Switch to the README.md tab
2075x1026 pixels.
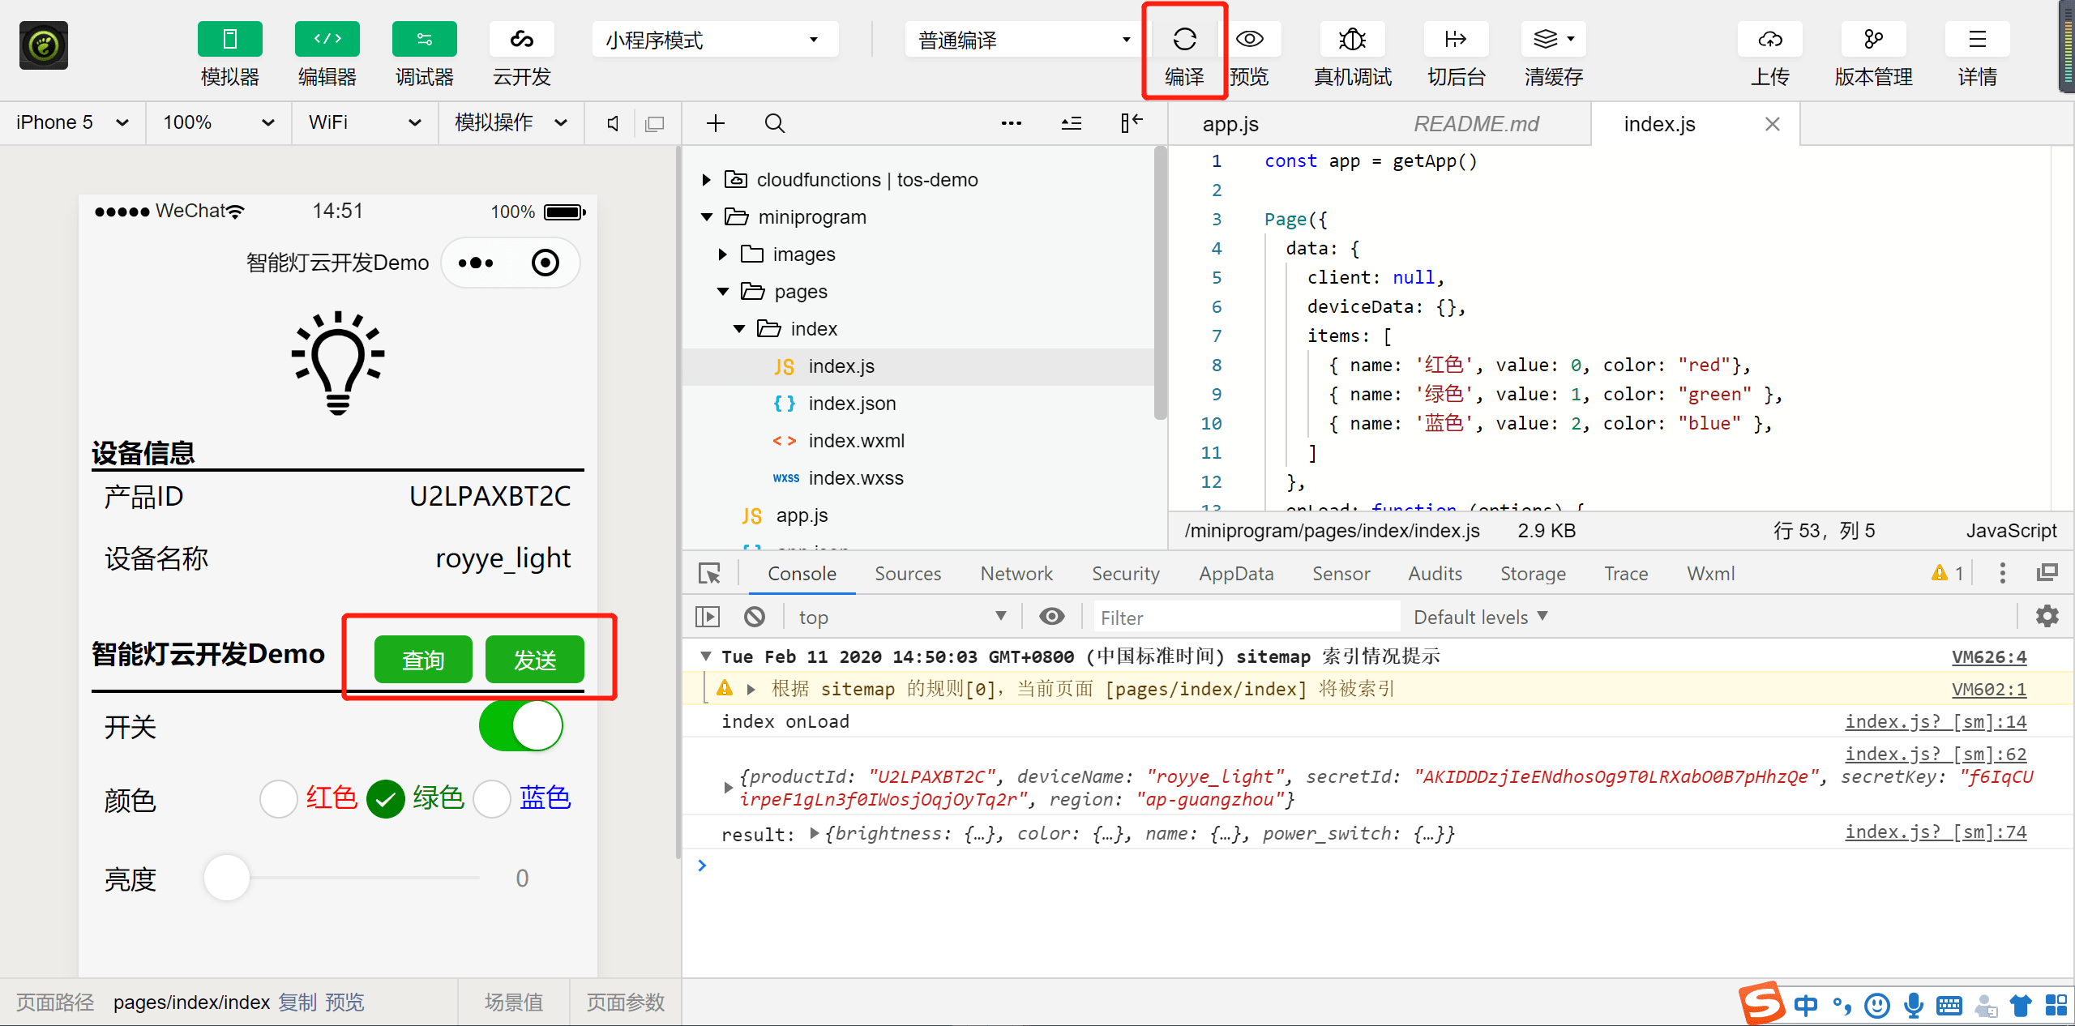click(x=1476, y=124)
